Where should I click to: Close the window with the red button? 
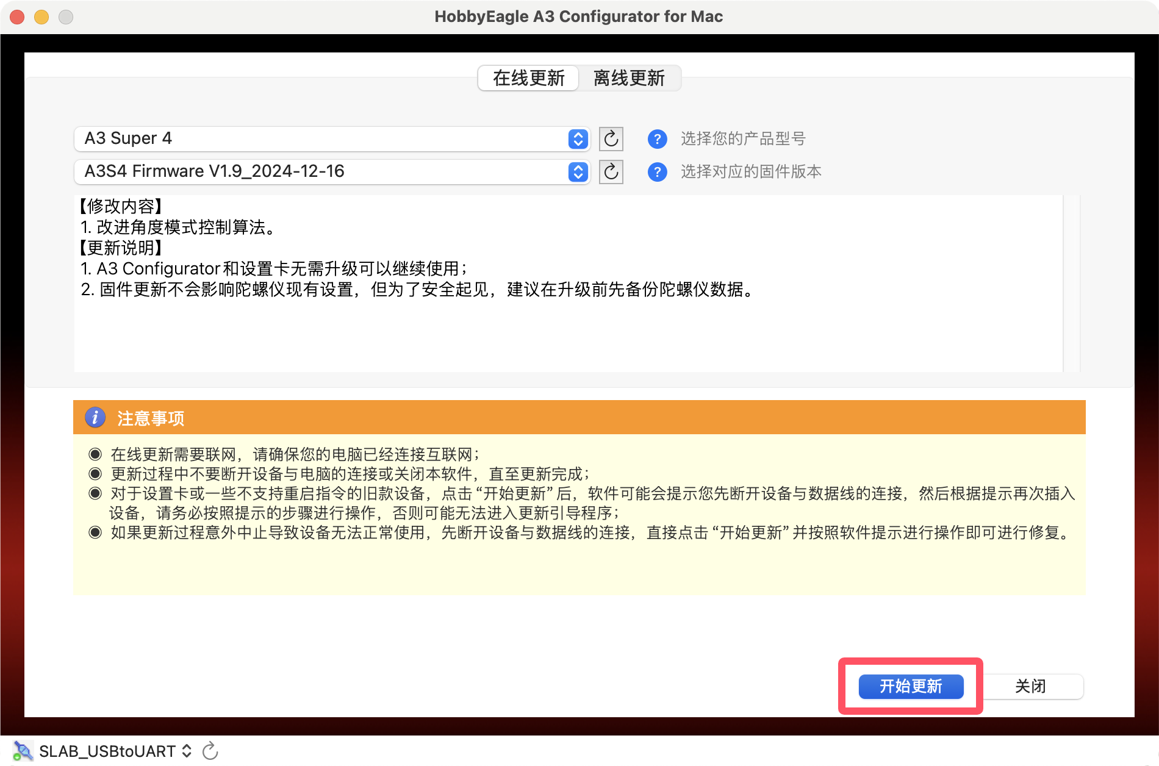[17, 17]
